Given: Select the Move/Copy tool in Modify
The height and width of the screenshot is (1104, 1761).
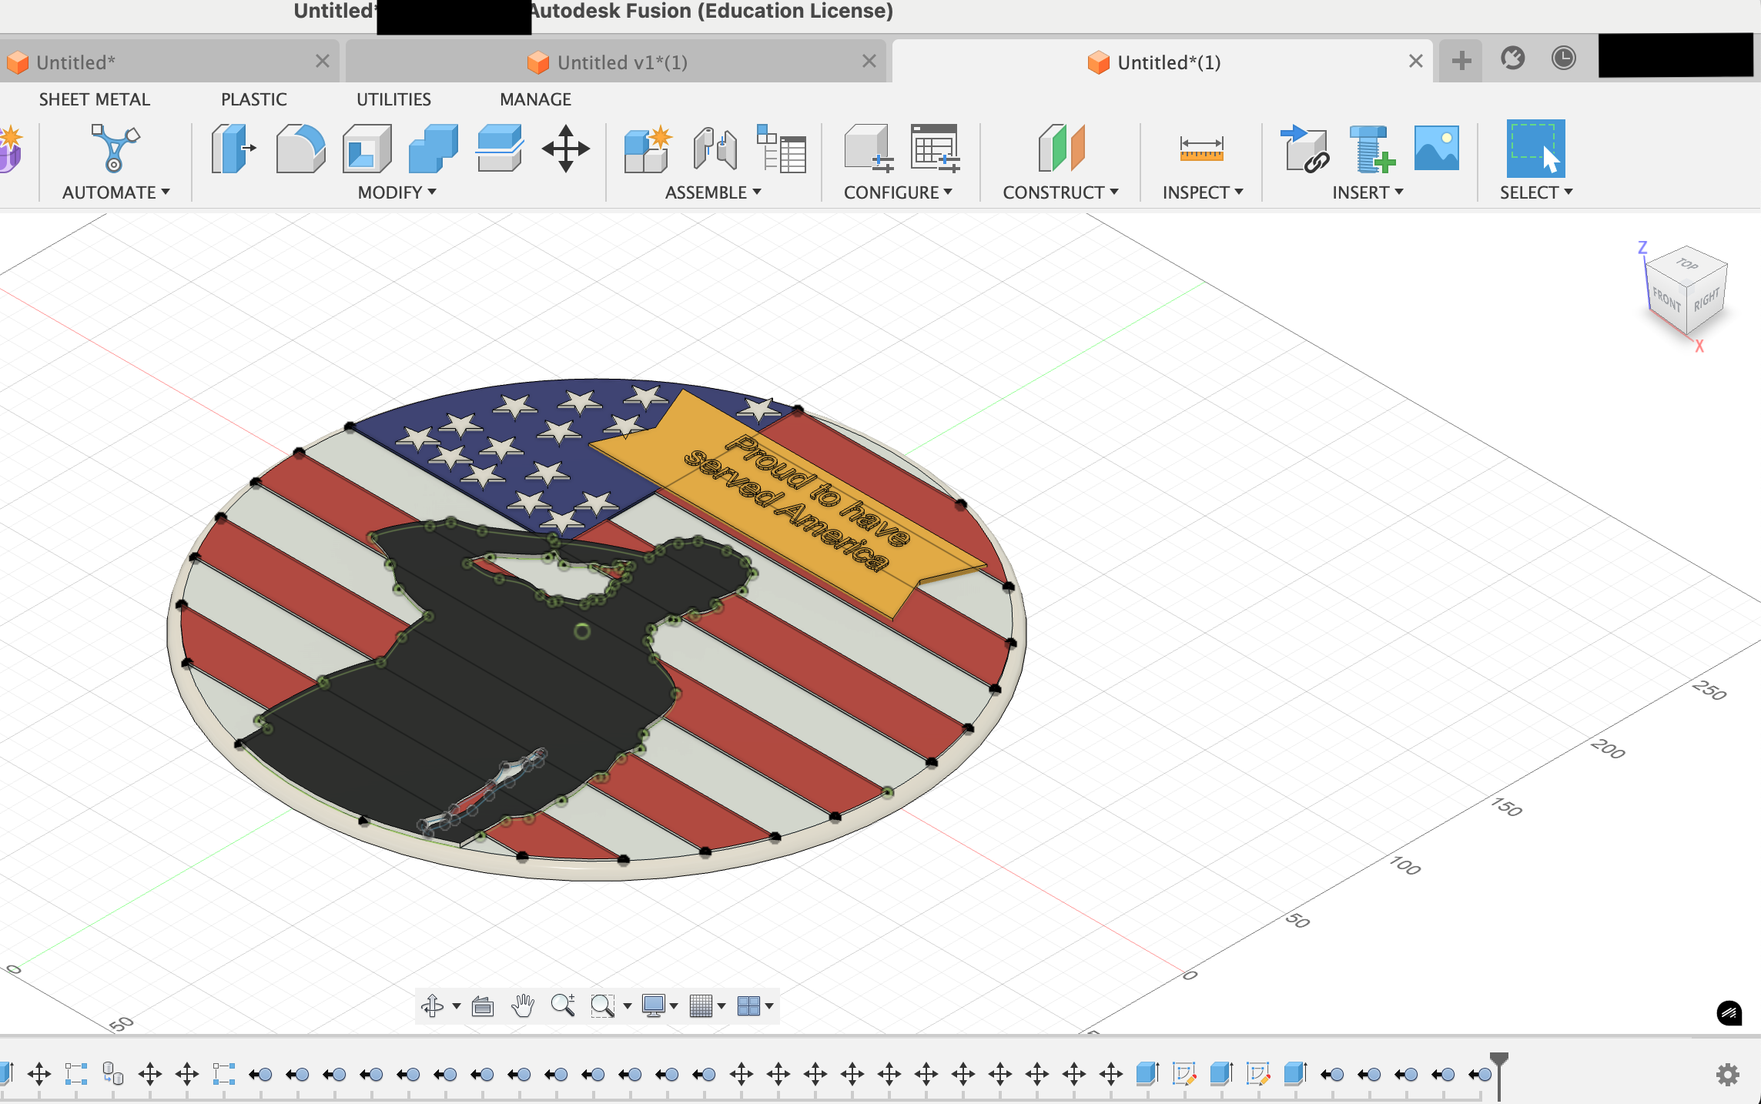Looking at the screenshot, I should click(x=566, y=148).
